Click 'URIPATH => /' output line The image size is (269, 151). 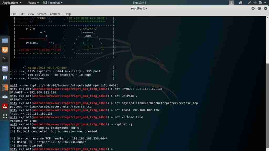[x=20, y=99]
